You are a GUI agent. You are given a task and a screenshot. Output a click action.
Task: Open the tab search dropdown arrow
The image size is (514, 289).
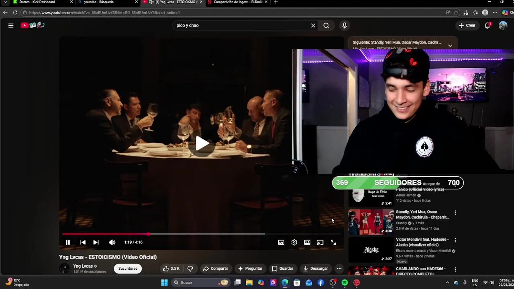[5, 2]
